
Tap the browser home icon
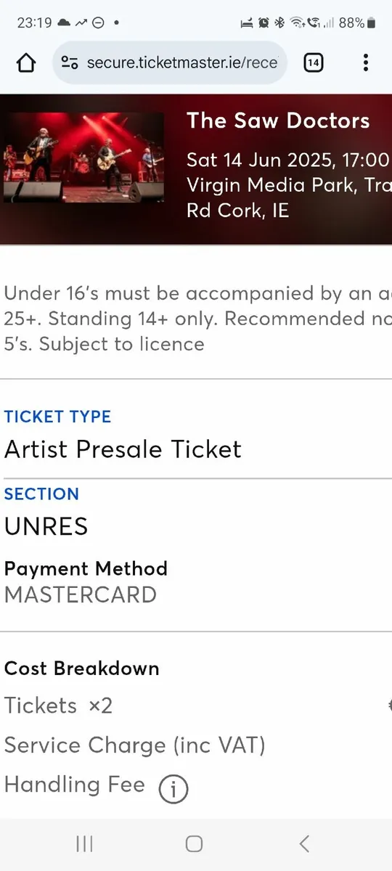point(25,63)
